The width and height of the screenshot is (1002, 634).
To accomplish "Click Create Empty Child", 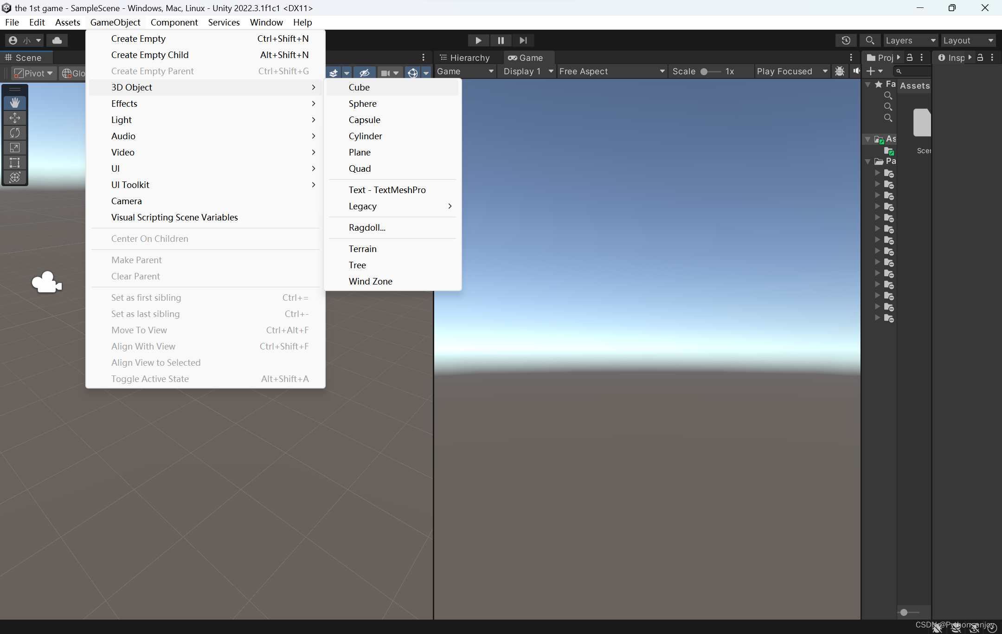I will pyautogui.click(x=206, y=55).
